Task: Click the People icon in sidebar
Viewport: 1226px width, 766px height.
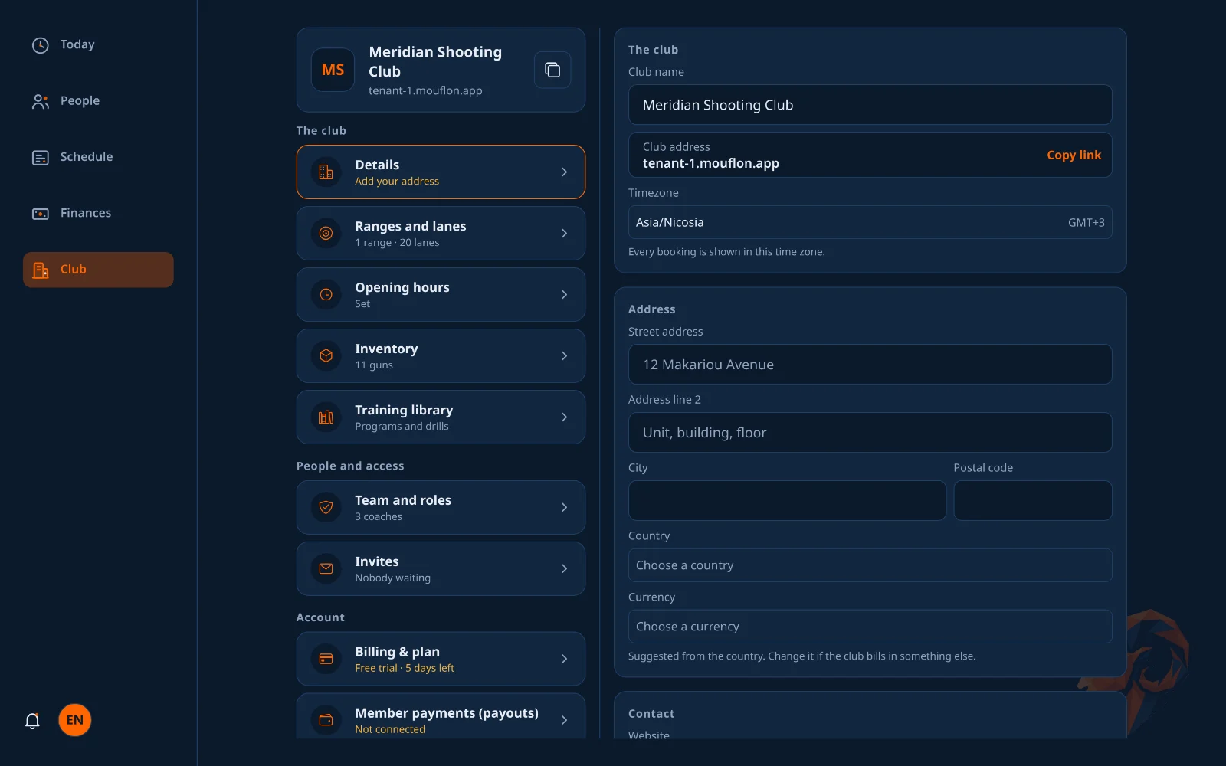Action: point(41,101)
